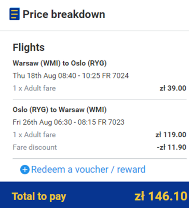Click the zł 119.00 return fare price
This screenshot has height=208, width=189.
171,135
